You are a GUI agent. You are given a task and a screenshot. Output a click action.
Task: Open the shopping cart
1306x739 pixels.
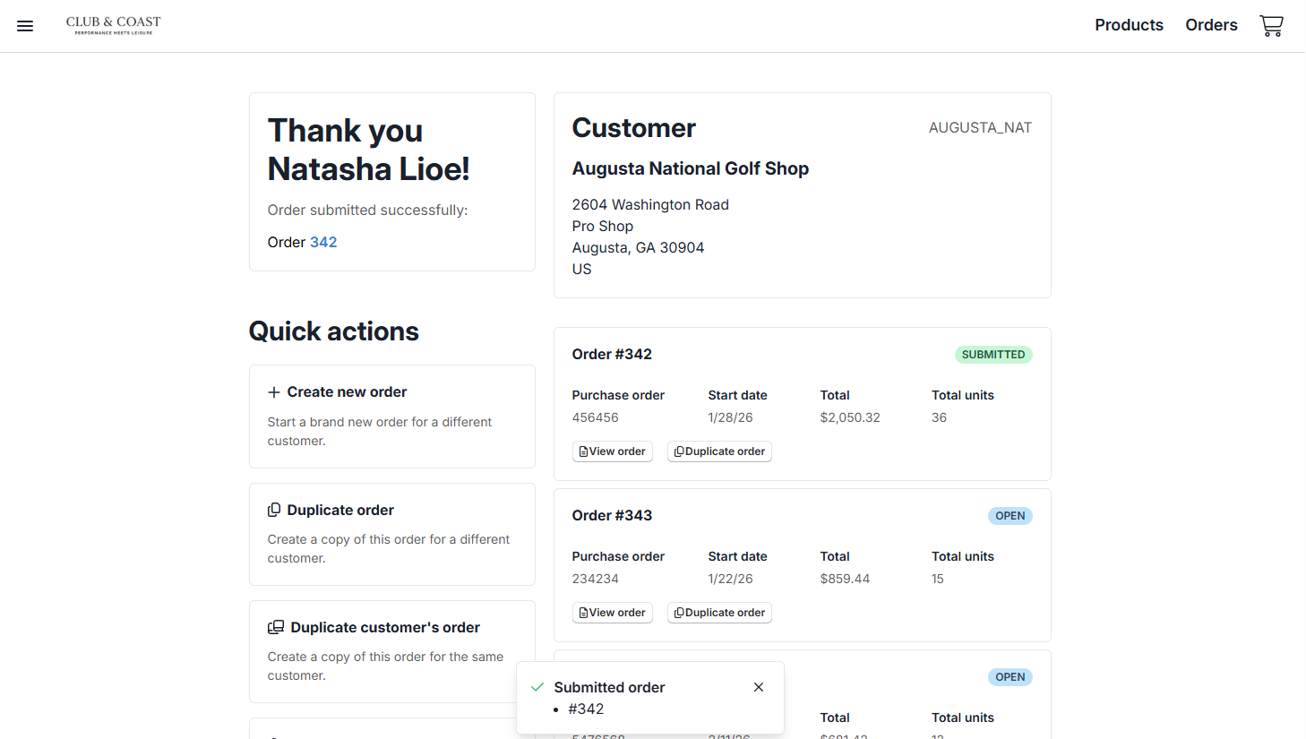(x=1271, y=26)
